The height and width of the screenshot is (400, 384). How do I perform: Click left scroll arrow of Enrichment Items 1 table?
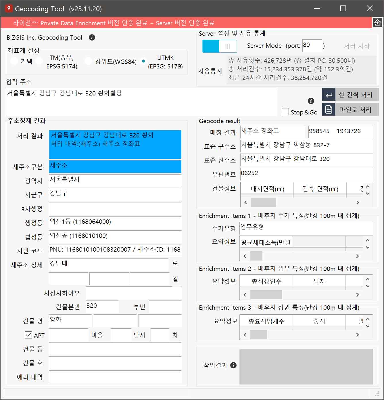(x=245, y=256)
